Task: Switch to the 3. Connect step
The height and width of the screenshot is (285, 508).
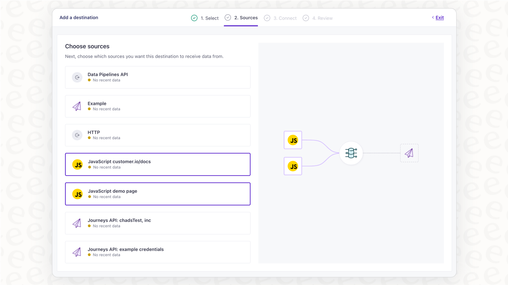Action: (x=285, y=18)
